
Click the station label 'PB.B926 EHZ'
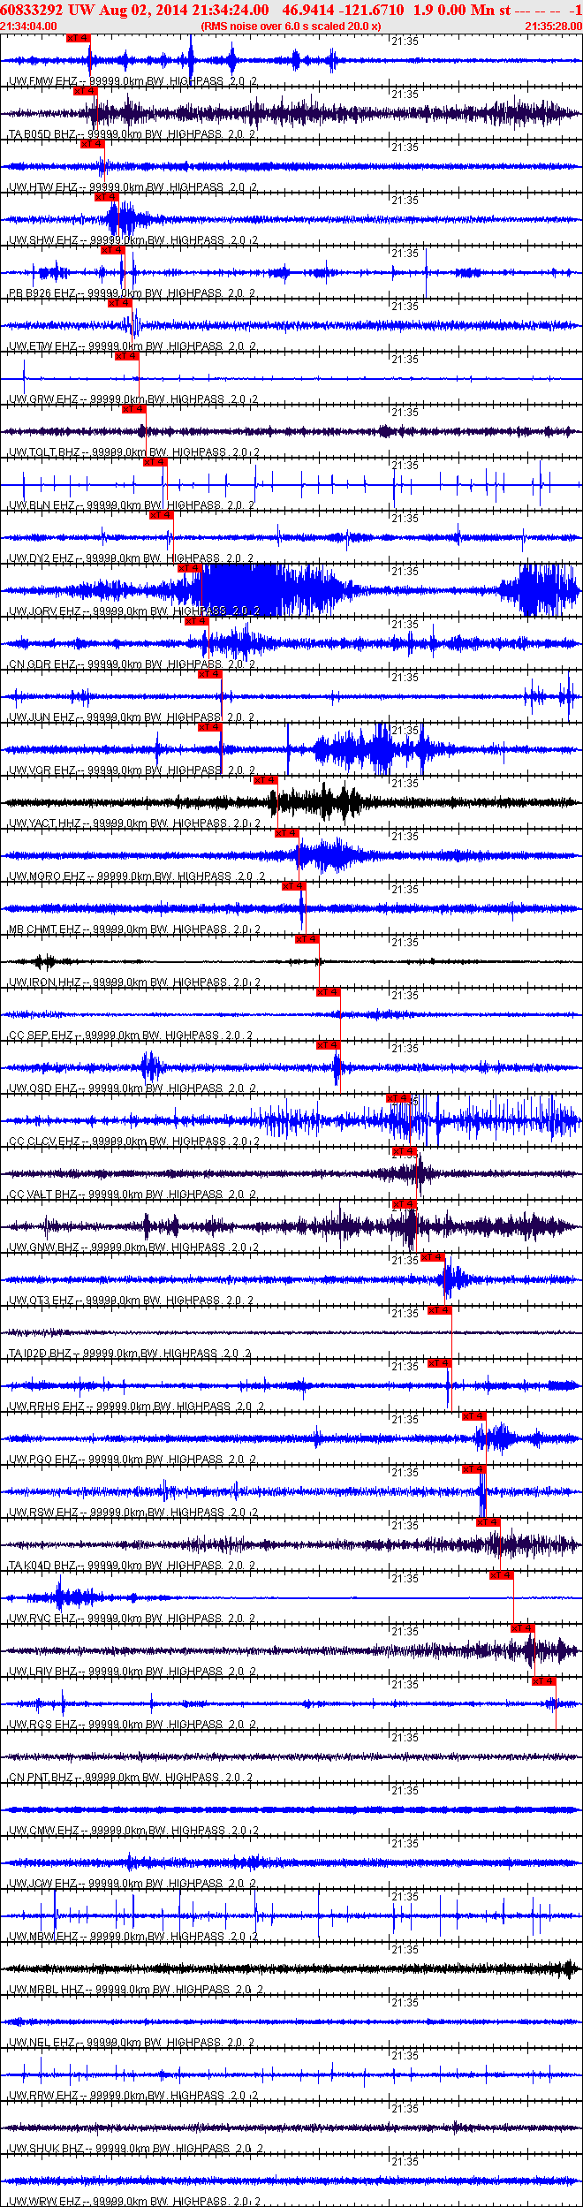pyautogui.click(x=42, y=293)
